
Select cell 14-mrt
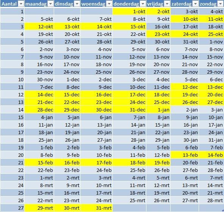point(212,185)
